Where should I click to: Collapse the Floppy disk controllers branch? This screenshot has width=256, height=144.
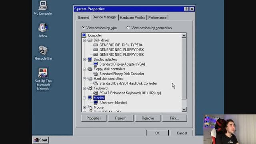pyautogui.click(x=84, y=69)
